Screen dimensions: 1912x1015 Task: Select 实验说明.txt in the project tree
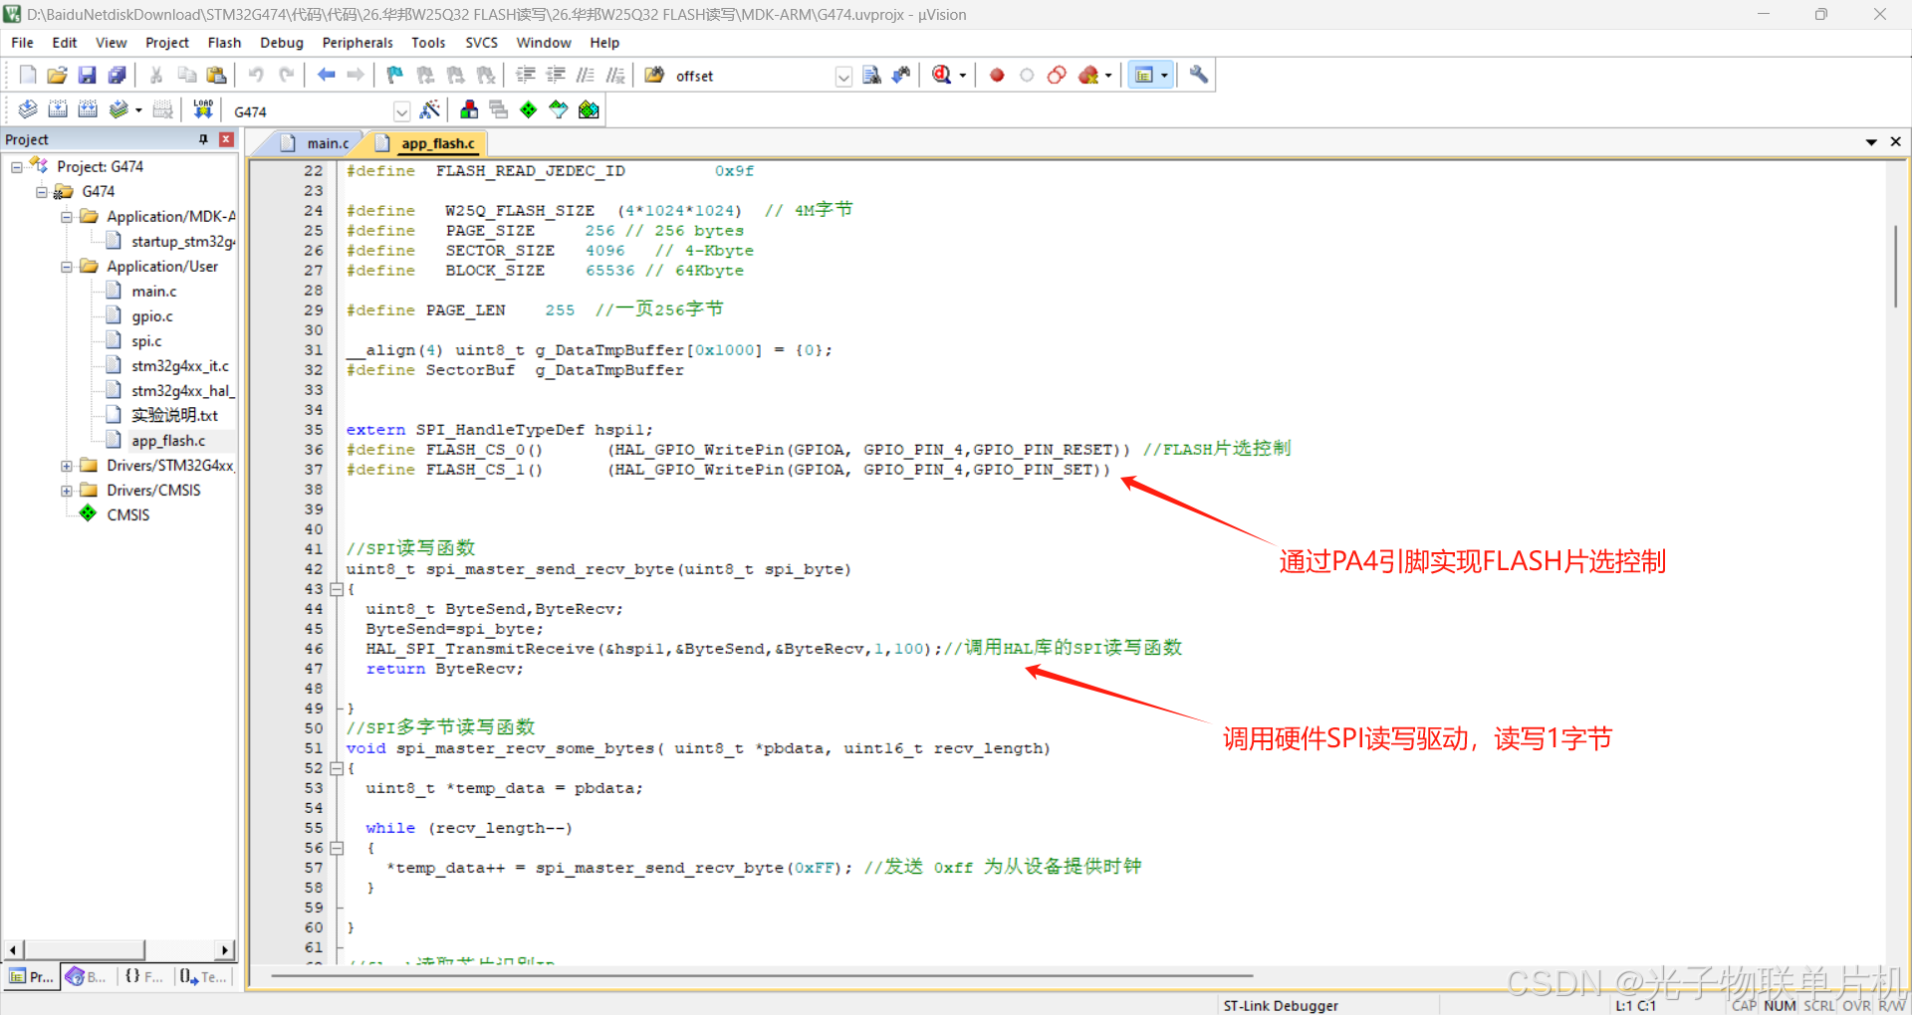pyautogui.click(x=174, y=416)
